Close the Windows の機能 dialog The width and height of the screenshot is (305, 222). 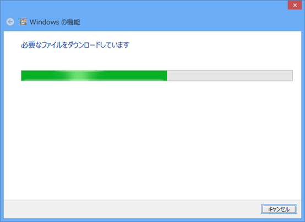[295, 5]
